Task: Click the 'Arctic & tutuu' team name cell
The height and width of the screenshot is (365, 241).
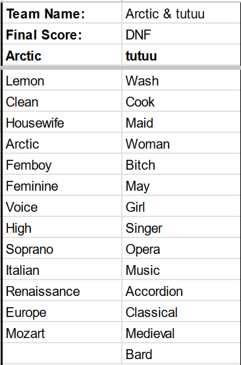Action: pyautogui.click(x=181, y=12)
